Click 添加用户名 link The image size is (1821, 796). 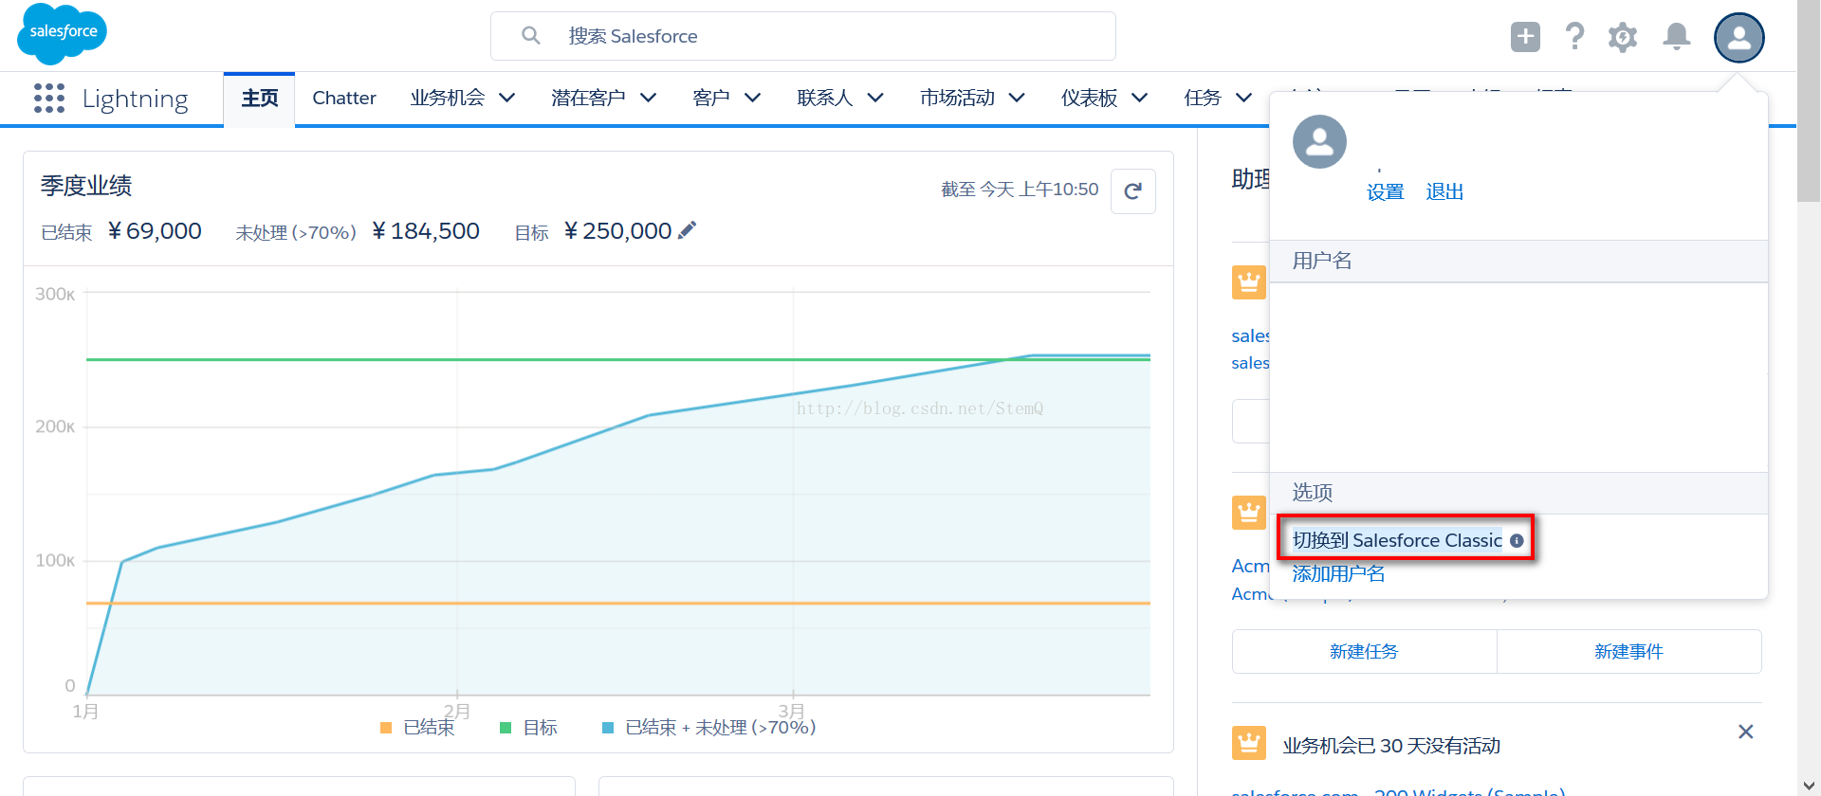pos(1338,573)
